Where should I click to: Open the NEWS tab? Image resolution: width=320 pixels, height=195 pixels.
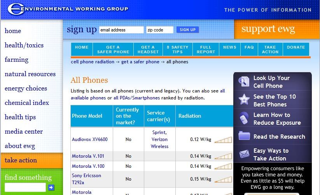click(x=229, y=49)
